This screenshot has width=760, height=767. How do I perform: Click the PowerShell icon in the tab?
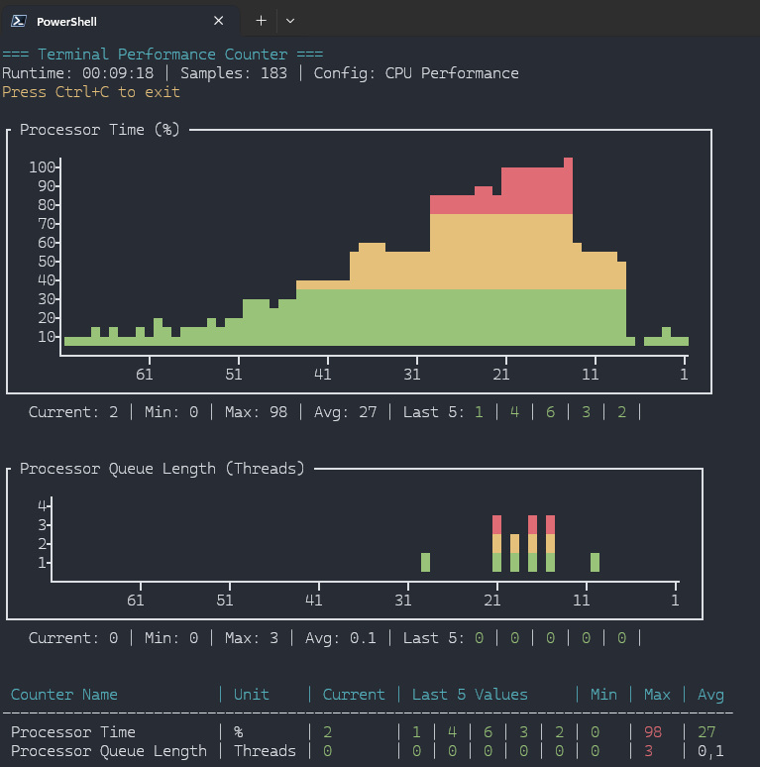19,21
